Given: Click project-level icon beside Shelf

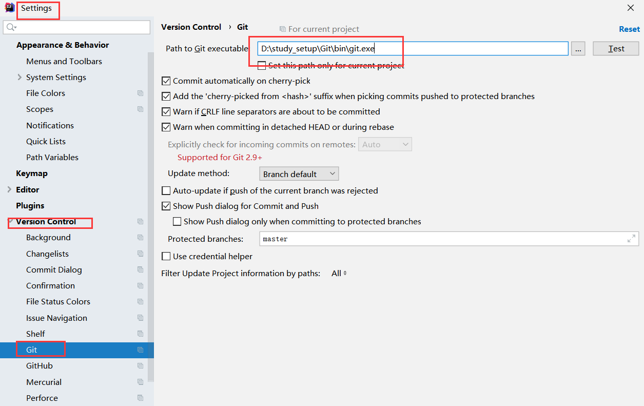Looking at the screenshot, I should pyautogui.click(x=140, y=334).
